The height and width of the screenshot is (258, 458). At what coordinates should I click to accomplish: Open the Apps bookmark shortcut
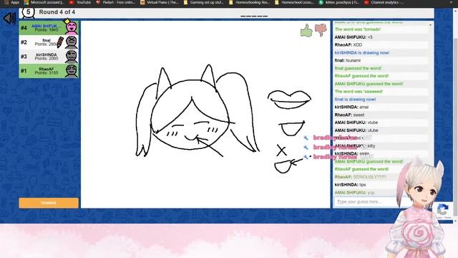(12, 2)
